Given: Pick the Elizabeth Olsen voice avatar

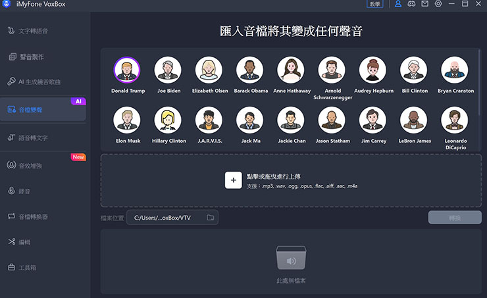Looking at the screenshot, I should click(x=209, y=70).
